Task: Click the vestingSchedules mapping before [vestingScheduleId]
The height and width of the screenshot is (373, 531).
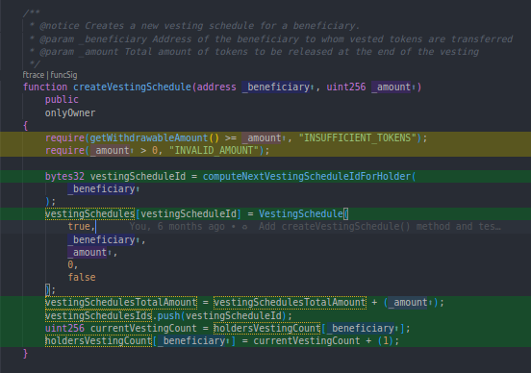Action: [x=89, y=214]
